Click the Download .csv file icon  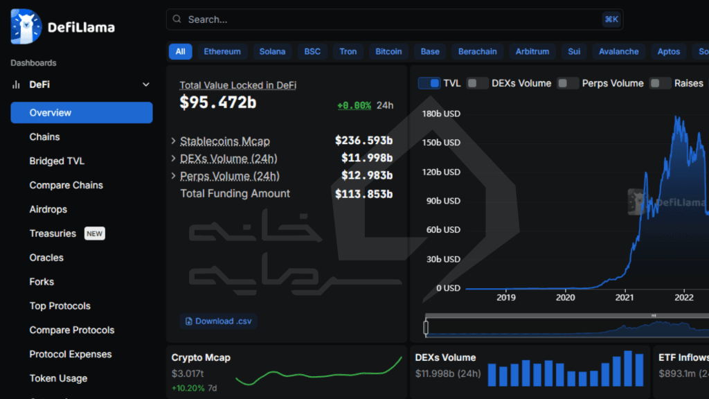click(188, 321)
